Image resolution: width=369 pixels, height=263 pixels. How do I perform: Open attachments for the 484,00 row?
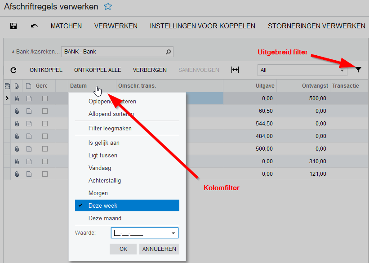(x=17, y=136)
